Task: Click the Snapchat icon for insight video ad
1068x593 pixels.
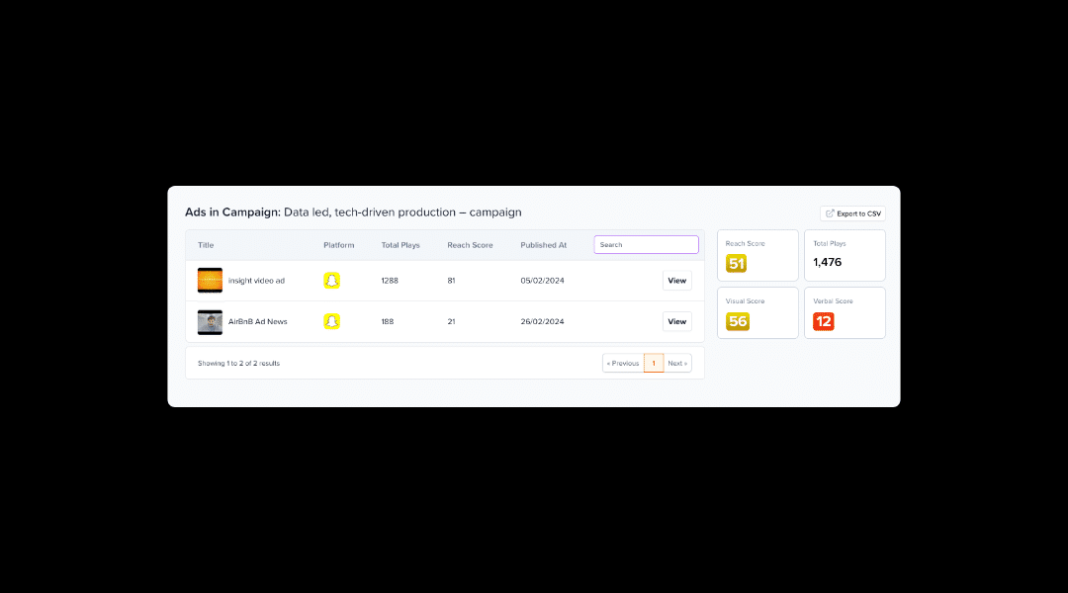Action: (331, 280)
